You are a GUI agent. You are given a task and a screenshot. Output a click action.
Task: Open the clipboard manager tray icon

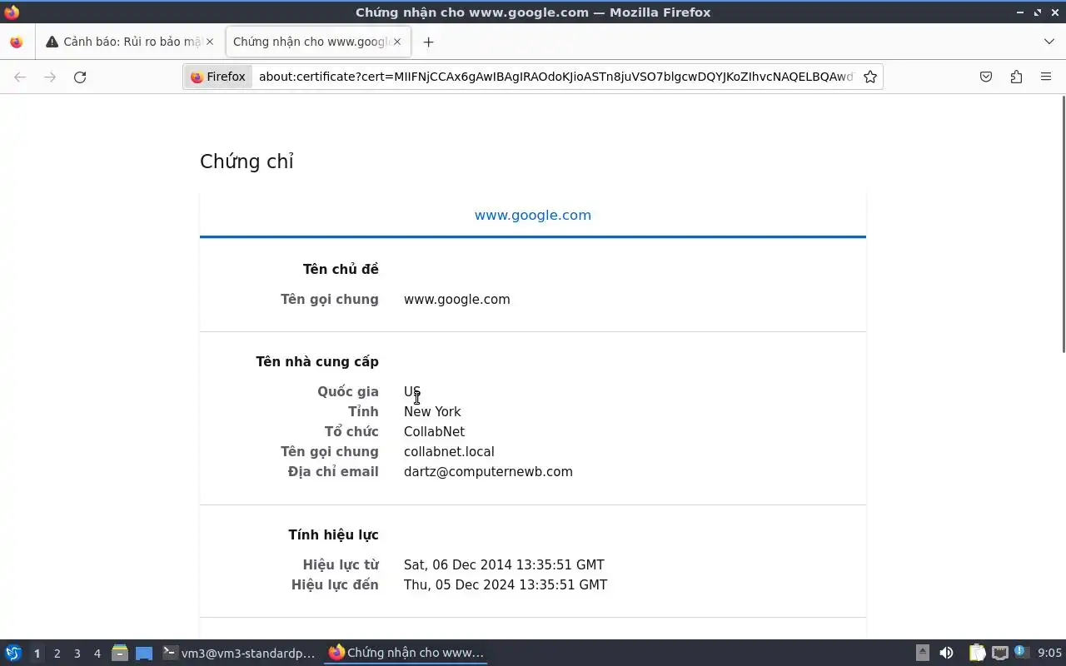(977, 653)
